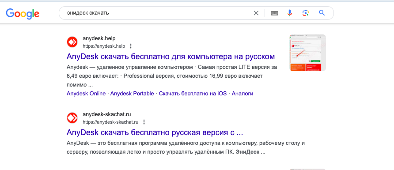Screen dimensions: 394x170
Task: Search by image with the Lens icon
Action: click(x=305, y=13)
